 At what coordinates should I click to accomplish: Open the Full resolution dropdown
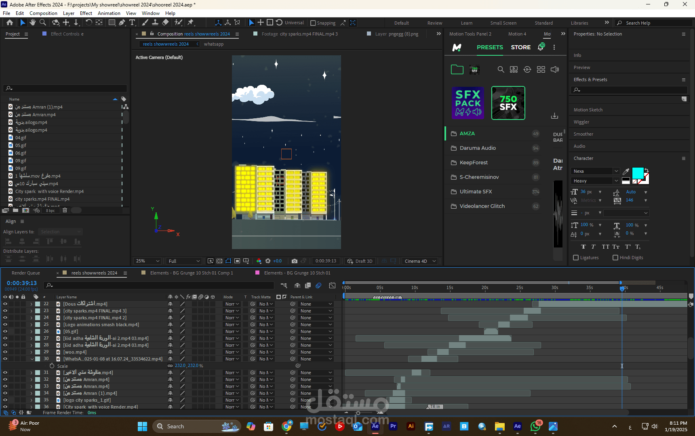click(x=184, y=261)
